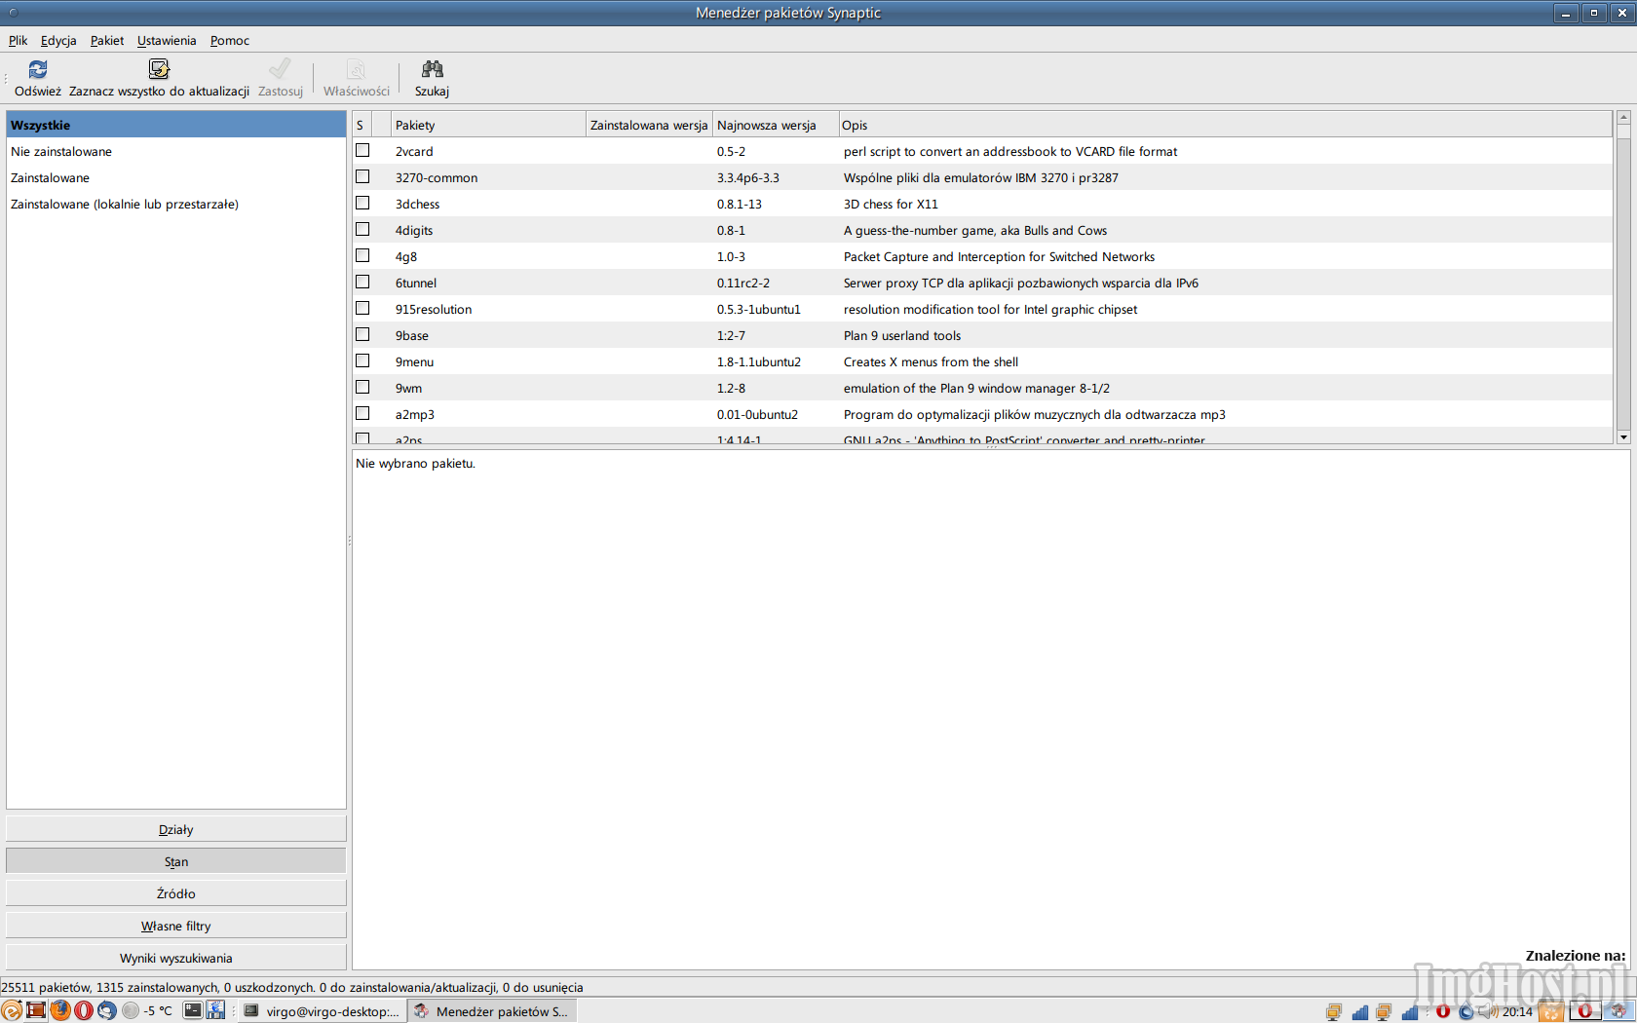
Task: Mark the 915resolution package checkbox
Action: click(362, 308)
